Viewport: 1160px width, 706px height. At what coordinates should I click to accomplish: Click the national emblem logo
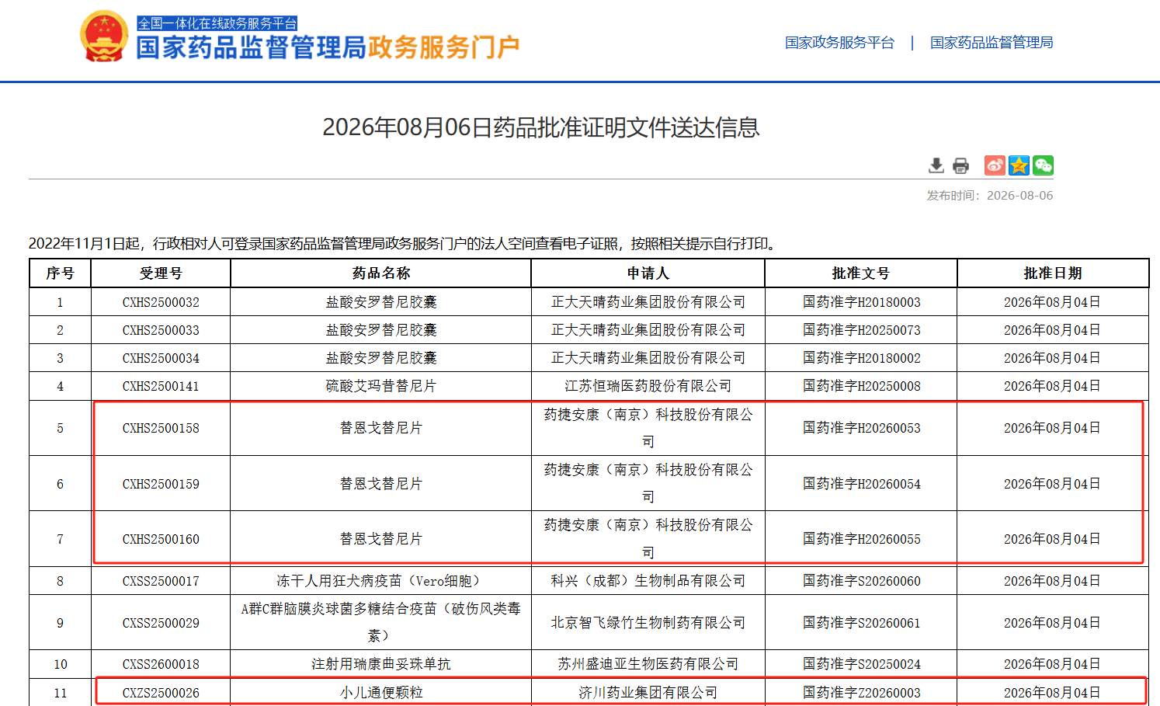tap(103, 37)
